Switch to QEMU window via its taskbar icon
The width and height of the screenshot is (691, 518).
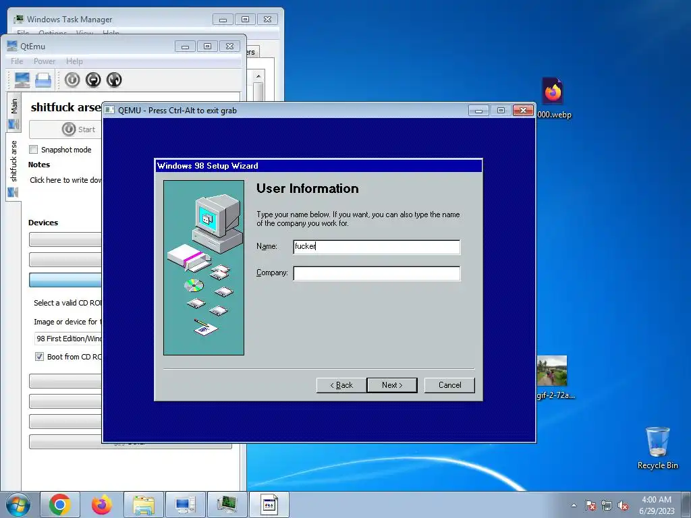point(269,505)
